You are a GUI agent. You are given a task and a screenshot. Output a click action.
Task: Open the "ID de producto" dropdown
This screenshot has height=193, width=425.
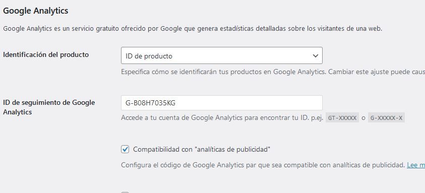tap(222, 55)
